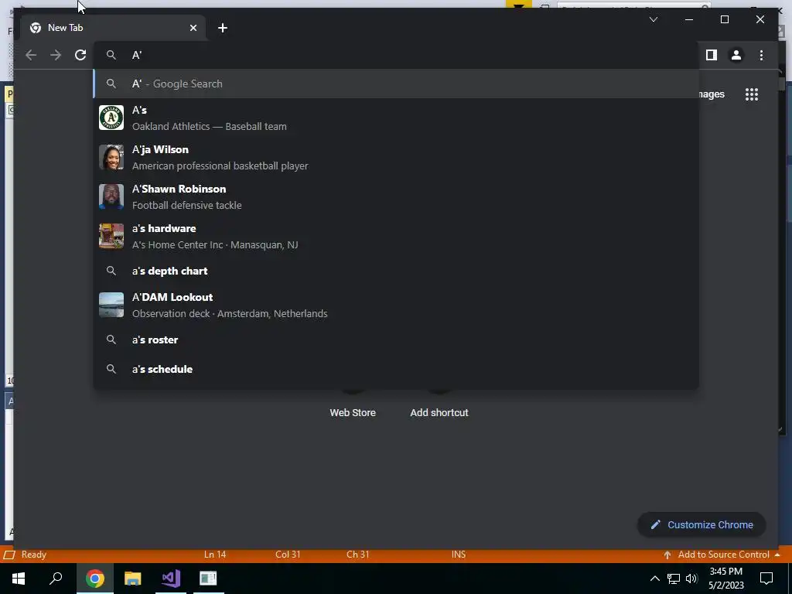Close the New Tab tab
This screenshot has height=594, width=792.
pos(193,28)
